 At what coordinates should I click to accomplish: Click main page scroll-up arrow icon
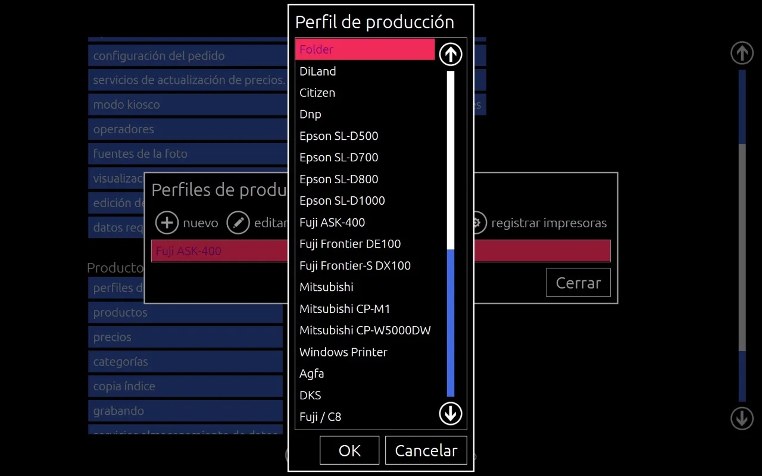click(742, 53)
